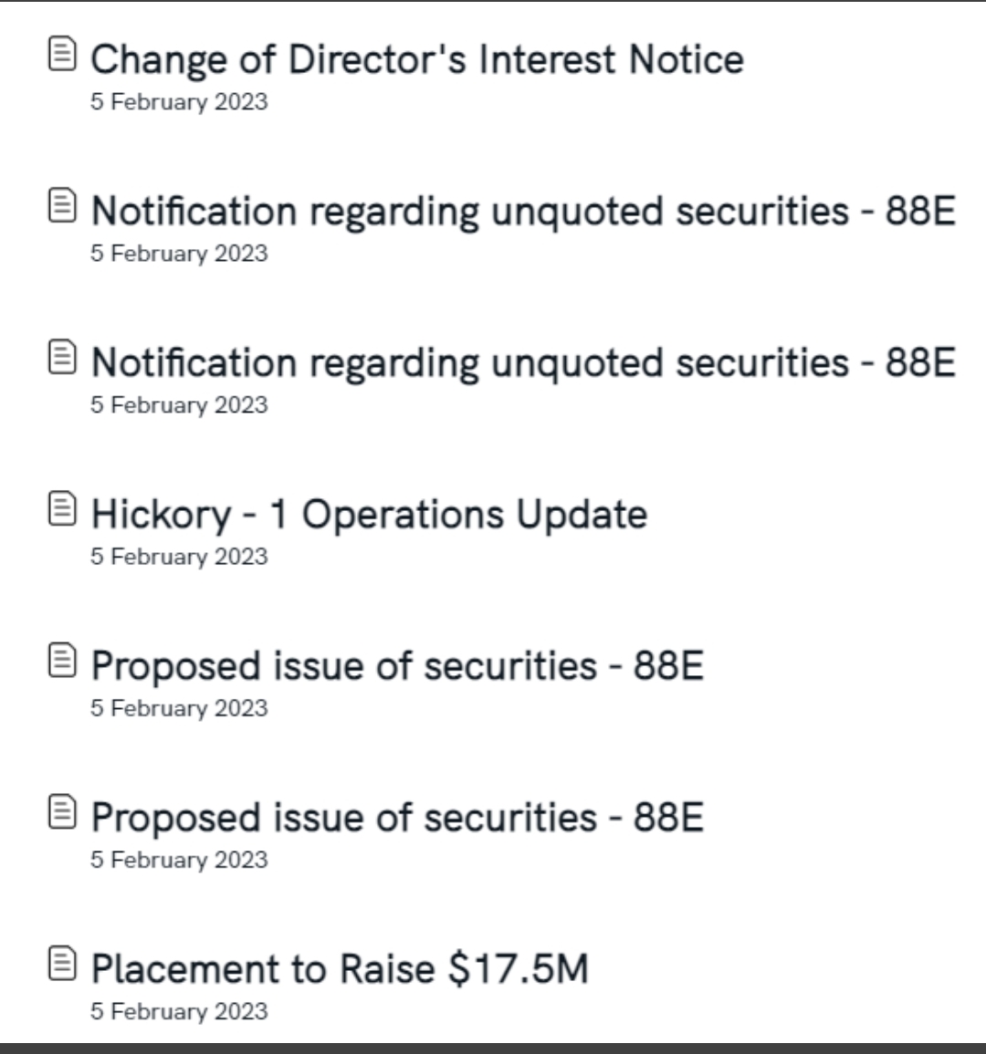Click the date under Change of Director's Interest Notice
Image resolution: width=986 pixels, height=1054 pixels.
[179, 102]
